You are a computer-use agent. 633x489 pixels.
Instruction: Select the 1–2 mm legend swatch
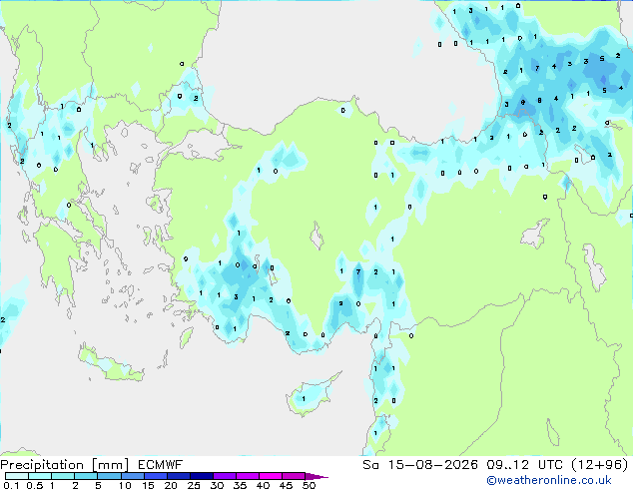click(63, 476)
